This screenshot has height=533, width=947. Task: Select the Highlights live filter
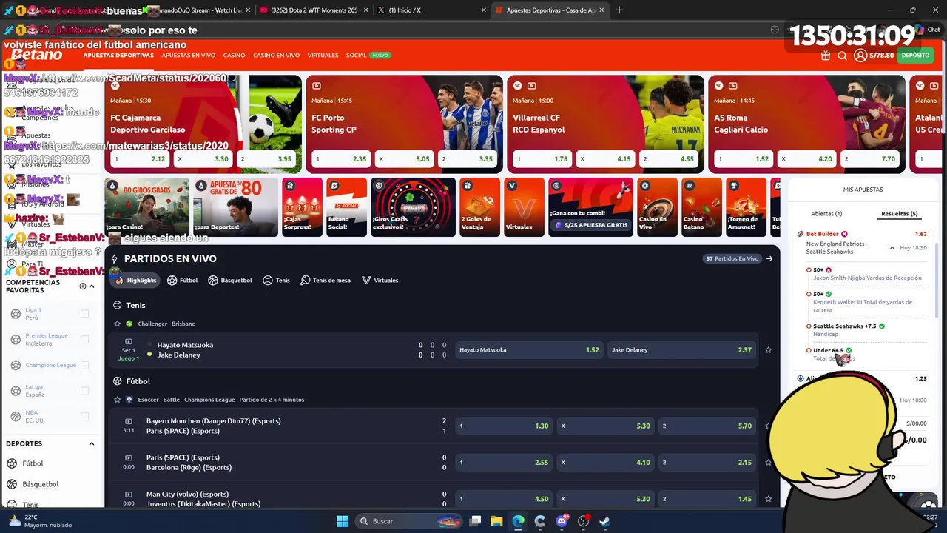coord(135,280)
